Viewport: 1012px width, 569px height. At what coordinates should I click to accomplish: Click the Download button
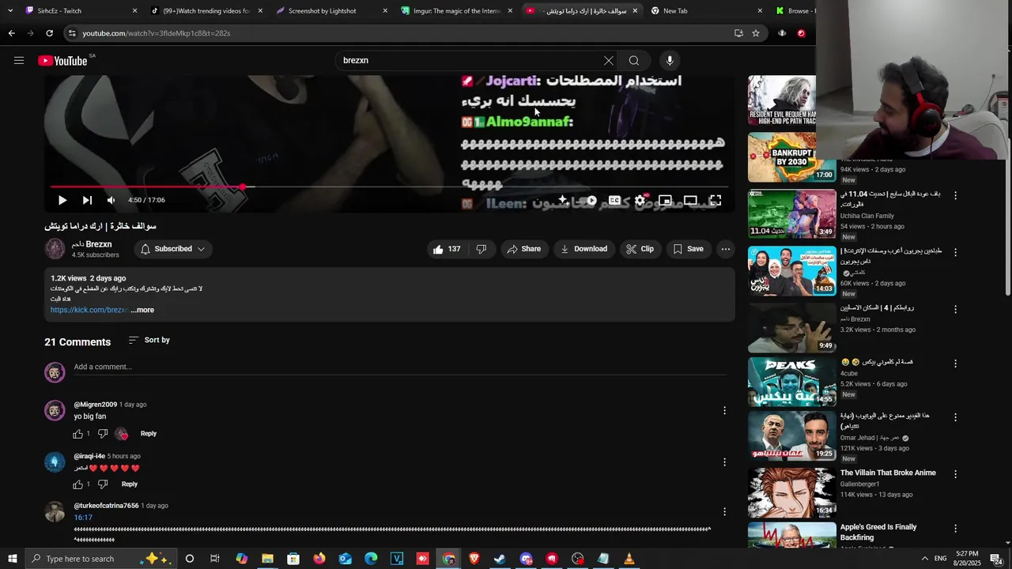coord(584,249)
